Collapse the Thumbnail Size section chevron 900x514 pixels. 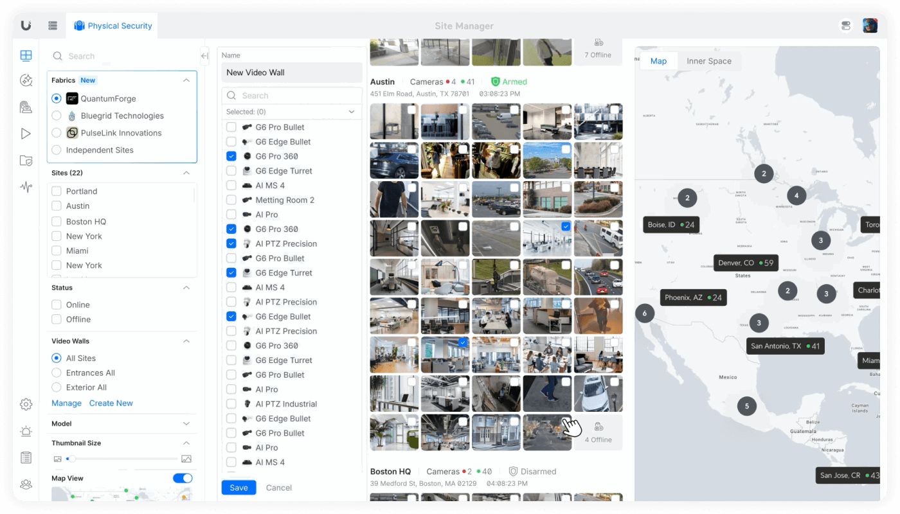click(186, 443)
